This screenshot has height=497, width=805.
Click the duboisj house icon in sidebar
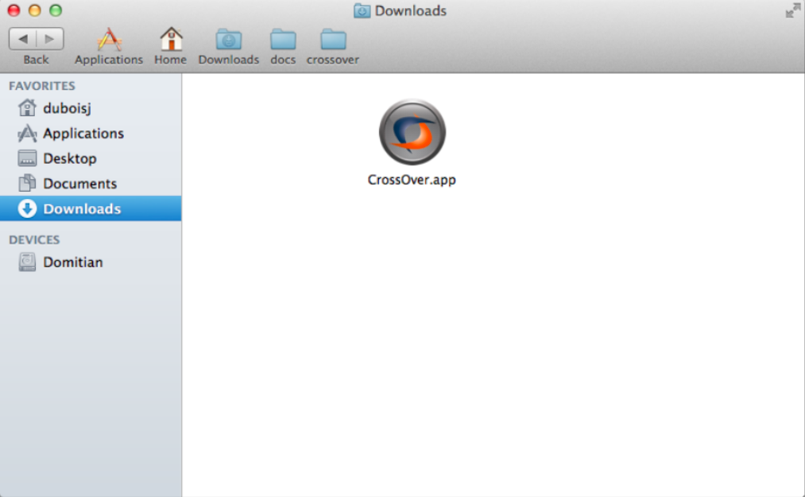pos(27,107)
